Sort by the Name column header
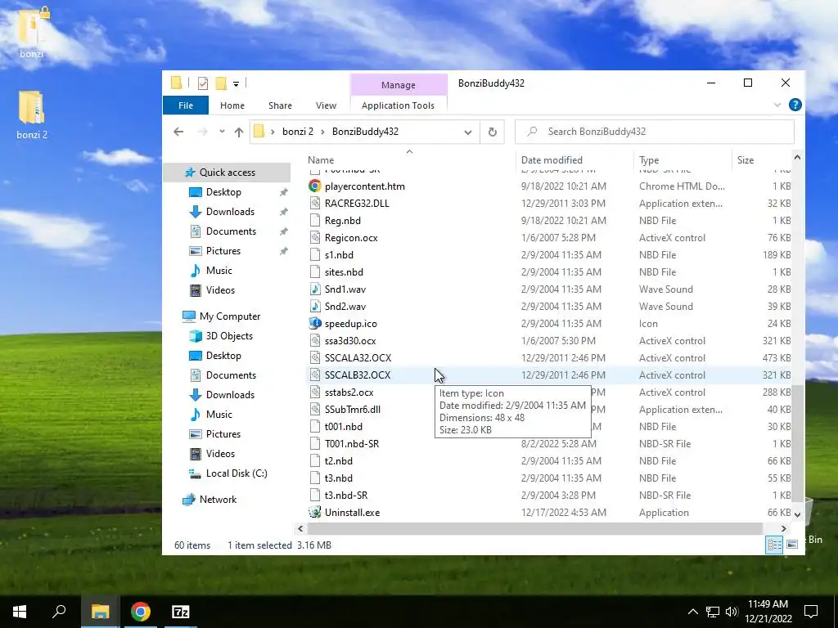 321,159
